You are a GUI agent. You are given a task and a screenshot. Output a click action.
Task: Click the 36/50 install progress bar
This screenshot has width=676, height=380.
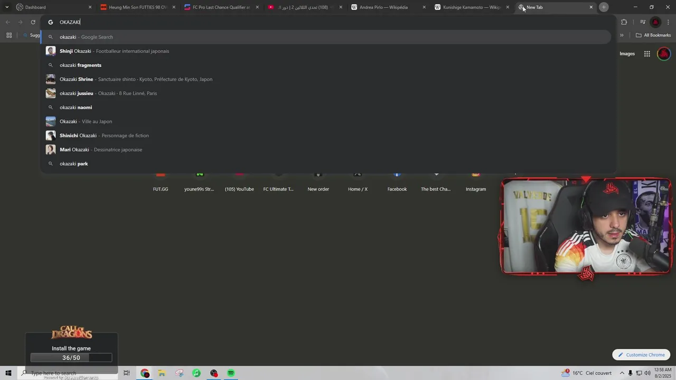tap(71, 358)
